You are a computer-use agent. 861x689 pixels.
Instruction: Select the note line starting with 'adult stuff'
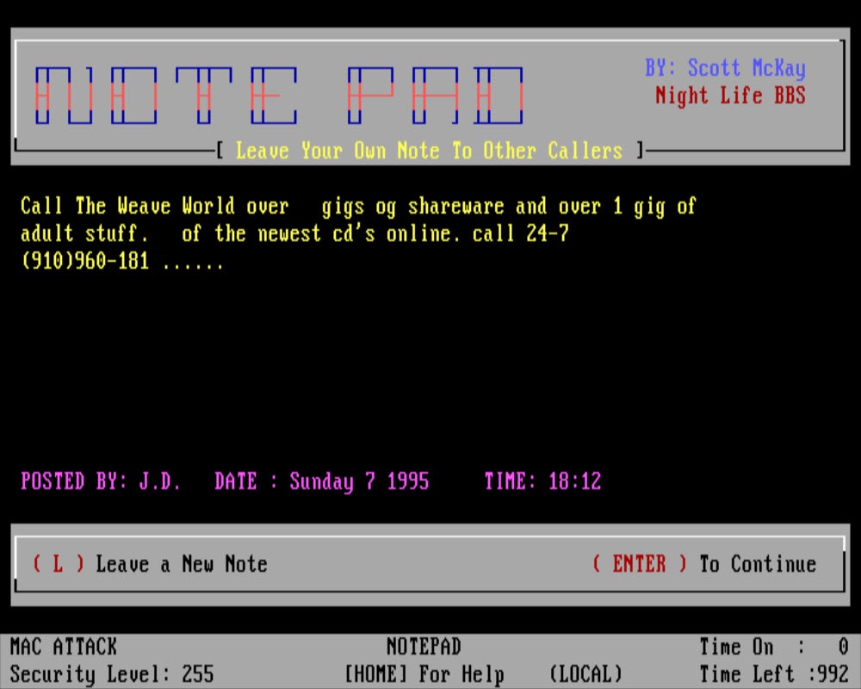click(x=294, y=233)
